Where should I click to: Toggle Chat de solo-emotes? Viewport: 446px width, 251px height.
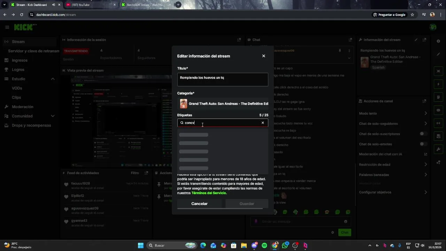point(423,144)
